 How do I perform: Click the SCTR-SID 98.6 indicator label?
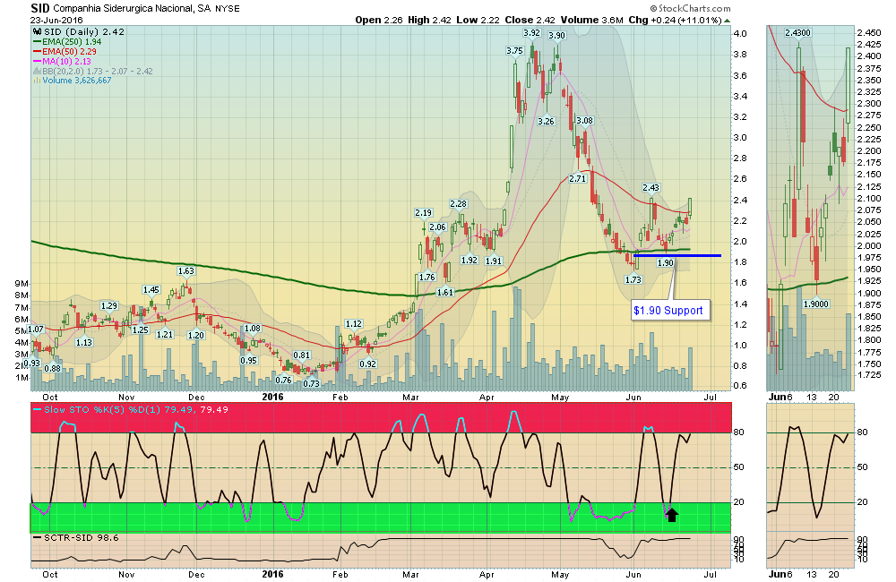76,538
